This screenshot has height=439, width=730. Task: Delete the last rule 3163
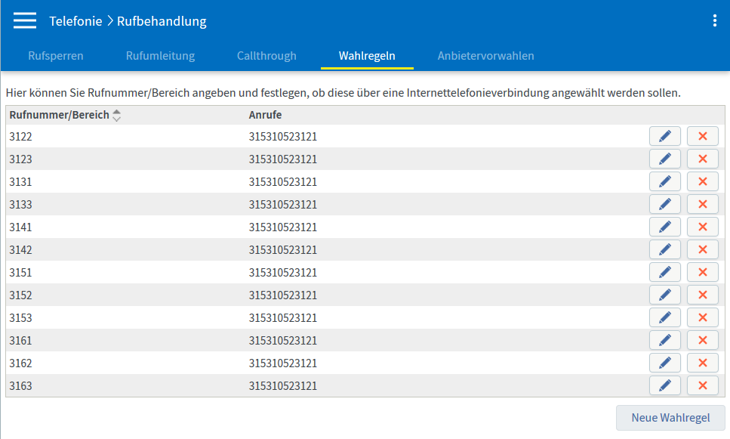[x=702, y=385]
